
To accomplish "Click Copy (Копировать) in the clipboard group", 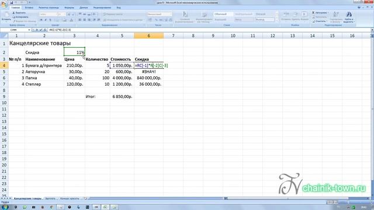I will click(20, 17).
